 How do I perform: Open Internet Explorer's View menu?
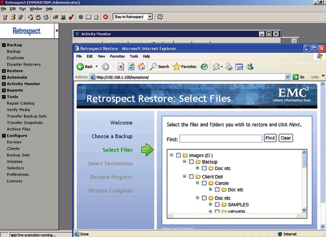click(x=101, y=56)
